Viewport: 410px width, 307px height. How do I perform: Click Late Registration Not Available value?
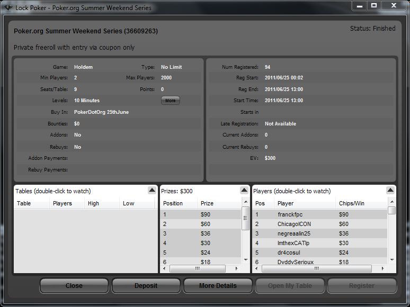pyautogui.click(x=280, y=124)
